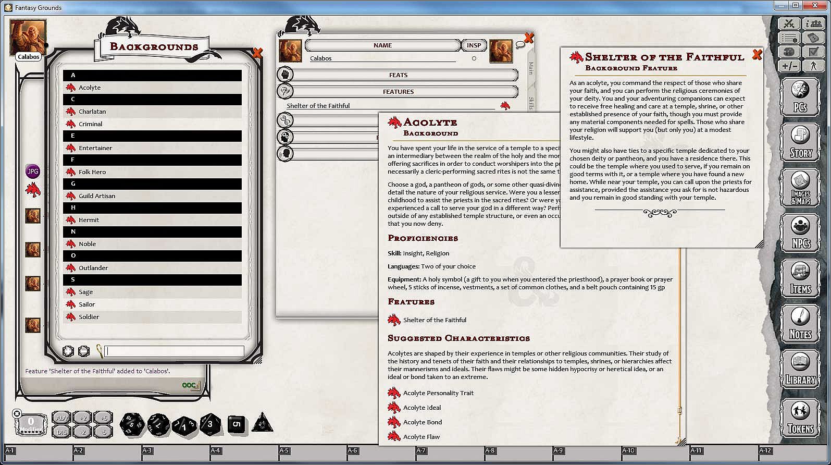Open the Acolyte Bond link
This screenshot has width=831, height=465.
(x=415, y=422)
